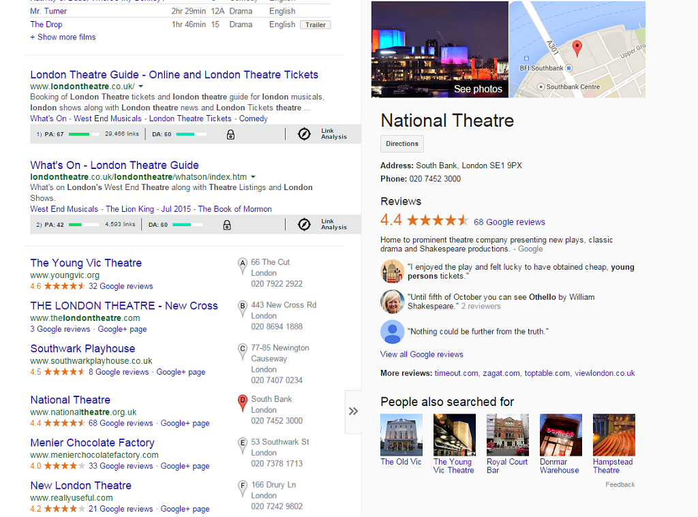Click the red location pin on the map

(x=577, y=48)
